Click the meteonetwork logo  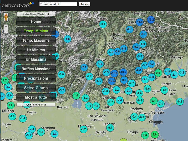18,4
